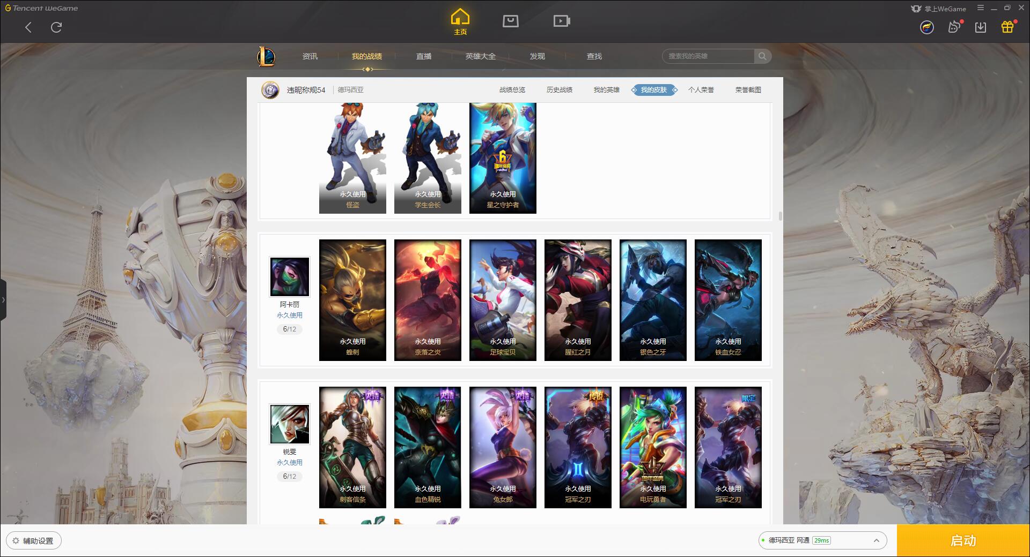Open the 兔女郎 skin card

pos(503,447)
